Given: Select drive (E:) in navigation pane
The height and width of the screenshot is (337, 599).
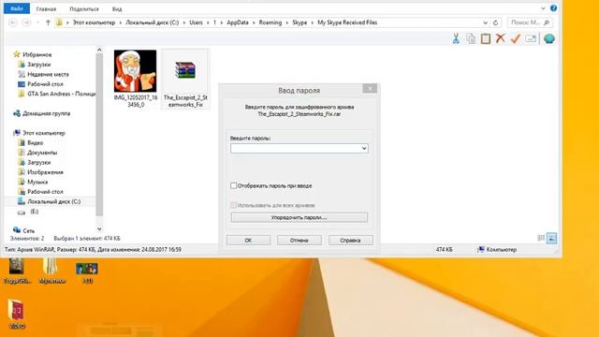Looking at the screenshot, I should pos(34,212).
